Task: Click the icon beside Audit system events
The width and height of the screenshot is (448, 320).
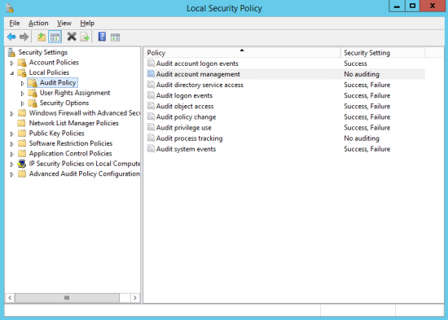Action: coord(151,148)
